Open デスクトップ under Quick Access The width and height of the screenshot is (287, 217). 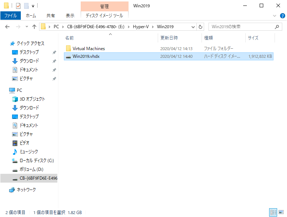29,52
